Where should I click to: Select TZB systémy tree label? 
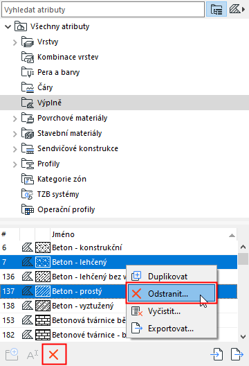coord(58,194)
